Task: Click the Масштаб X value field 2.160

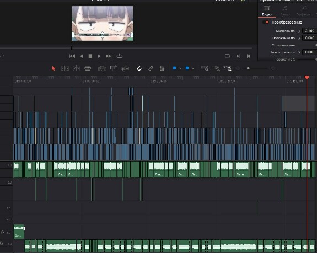Action: (x=309, y=31)
